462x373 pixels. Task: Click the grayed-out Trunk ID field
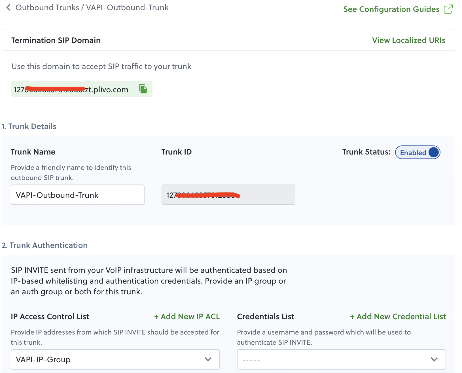[x=228, y=195]
